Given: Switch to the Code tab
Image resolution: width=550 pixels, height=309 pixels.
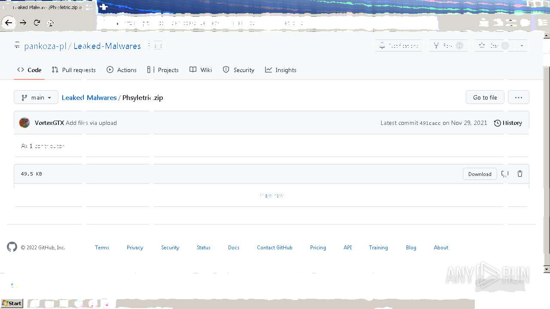Looking at the screenshot, I should (29, 70).
